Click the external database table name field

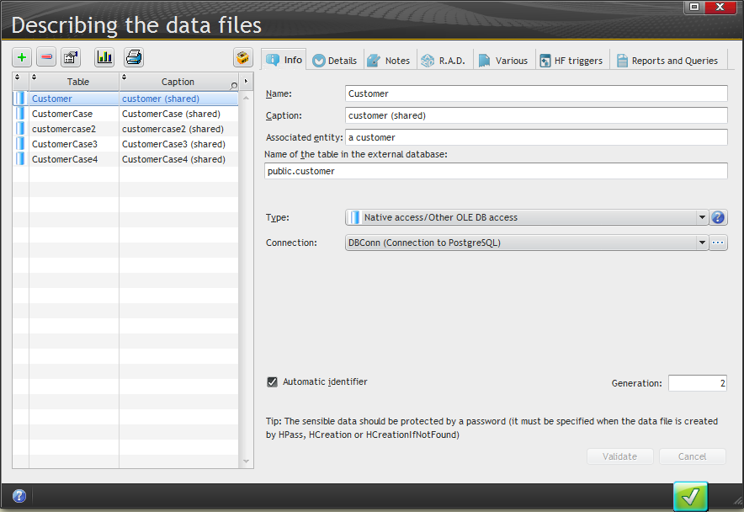pyautogui.click(x=496, y=171)
